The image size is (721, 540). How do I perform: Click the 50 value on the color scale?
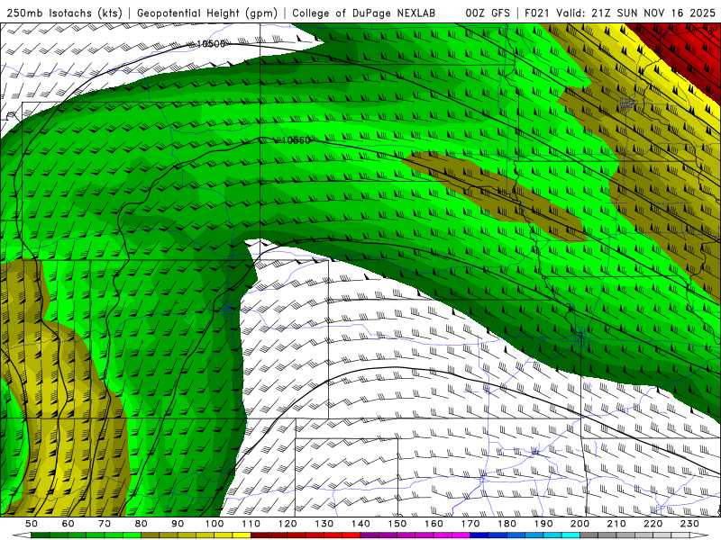pos(32,524)
